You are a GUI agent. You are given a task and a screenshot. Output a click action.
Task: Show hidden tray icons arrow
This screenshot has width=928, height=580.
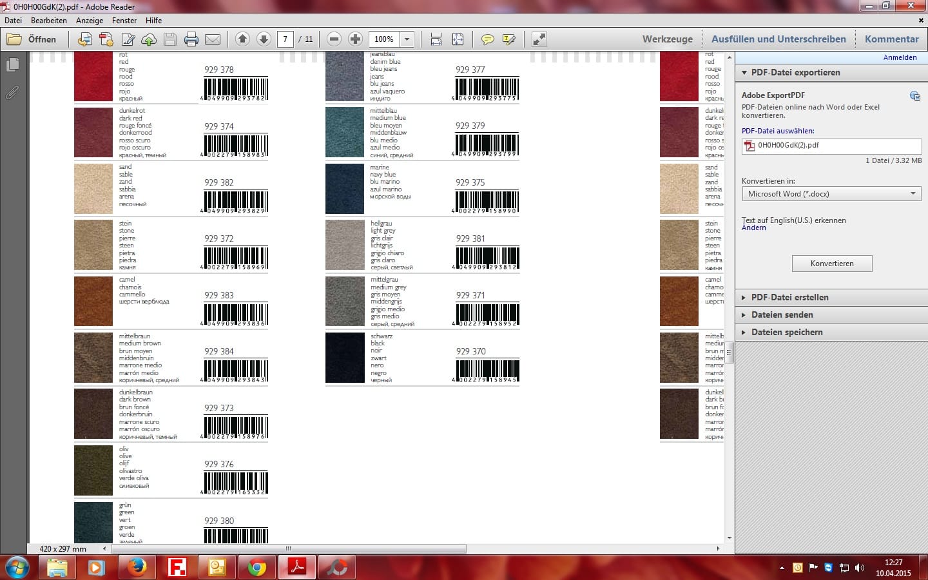[782, 568]
